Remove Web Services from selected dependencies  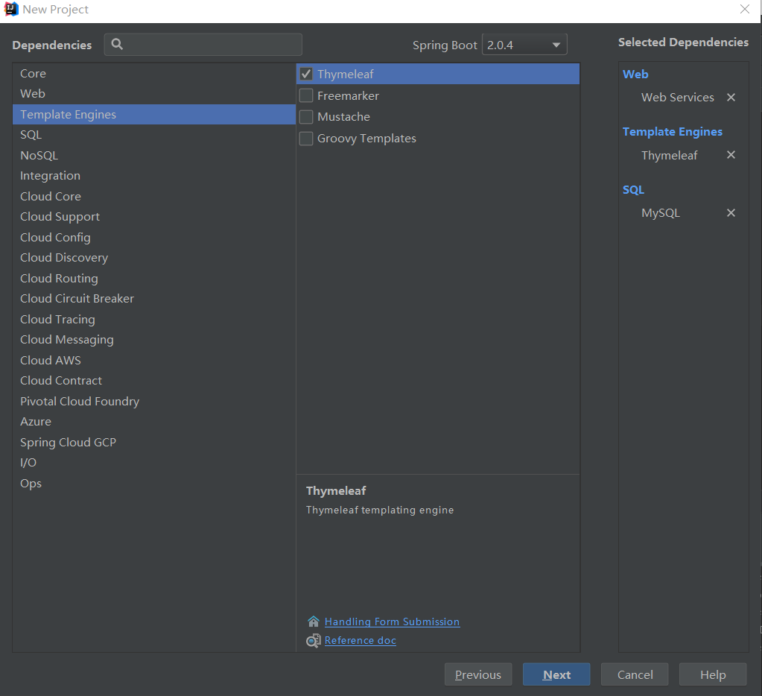[x=731, y=98]
